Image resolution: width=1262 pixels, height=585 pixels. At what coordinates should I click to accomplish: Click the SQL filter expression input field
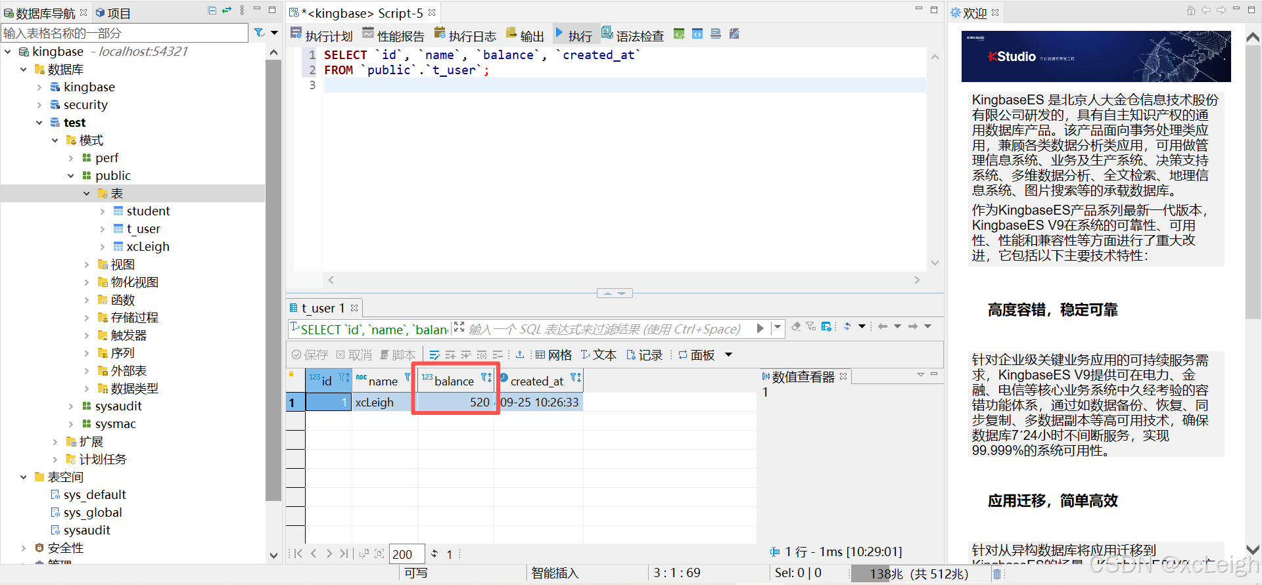pos(605,329)
